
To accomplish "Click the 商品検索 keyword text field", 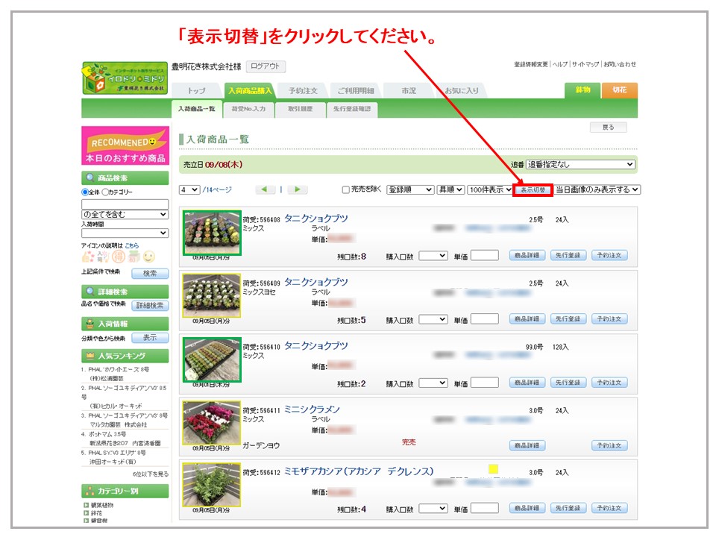I will [125, 204].
